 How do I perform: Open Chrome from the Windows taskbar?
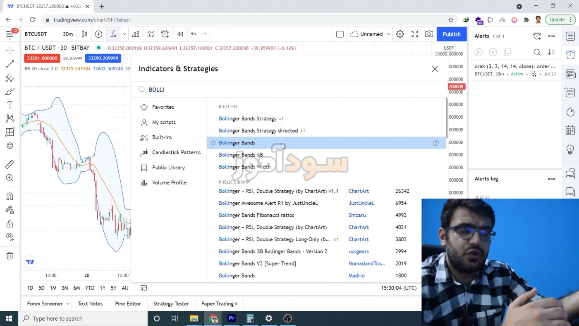(x=213, y=319)
